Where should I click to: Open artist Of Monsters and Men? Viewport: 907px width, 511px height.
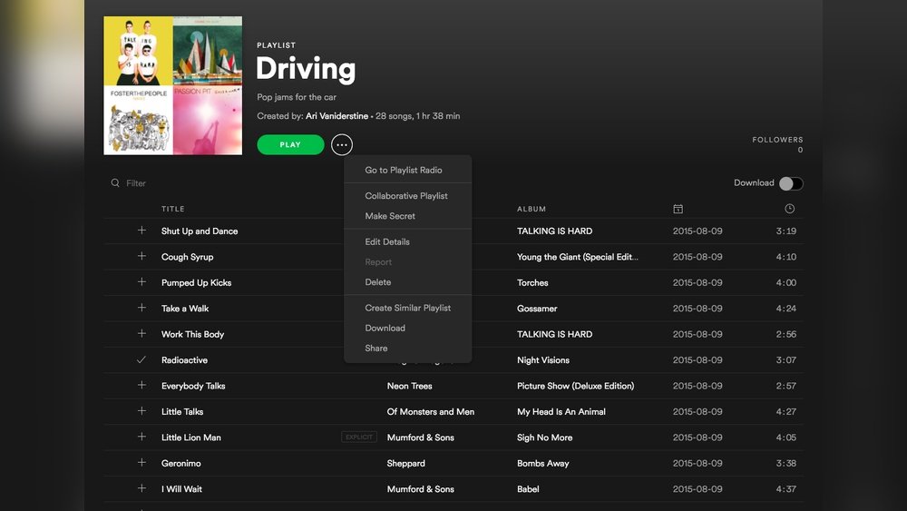point(430,411)
